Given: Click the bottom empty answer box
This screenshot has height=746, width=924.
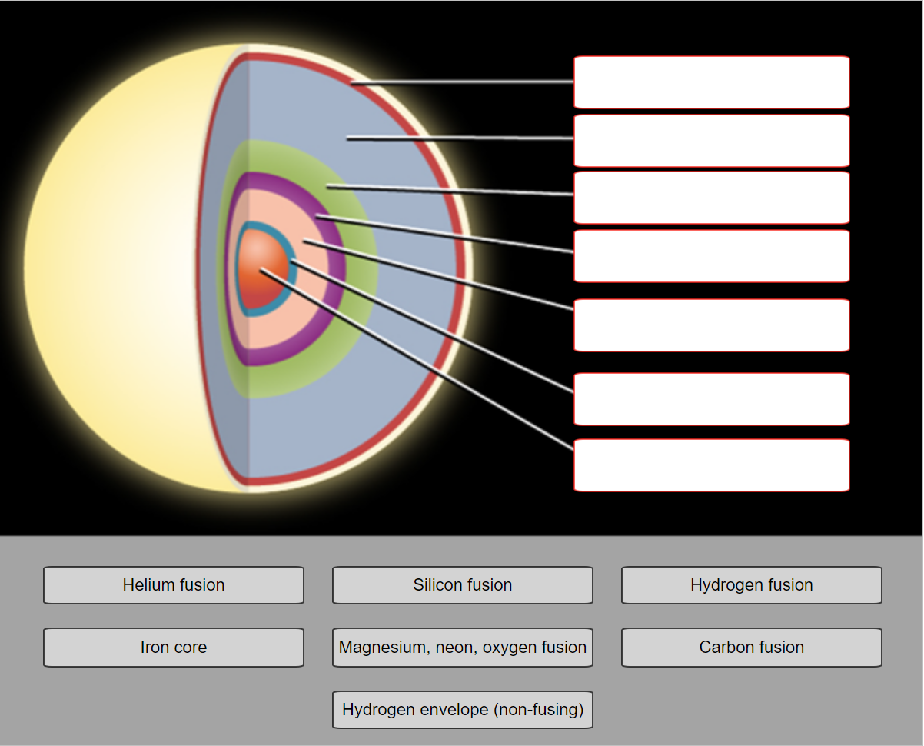Looking at the screenshot, I should coord(711,465).
